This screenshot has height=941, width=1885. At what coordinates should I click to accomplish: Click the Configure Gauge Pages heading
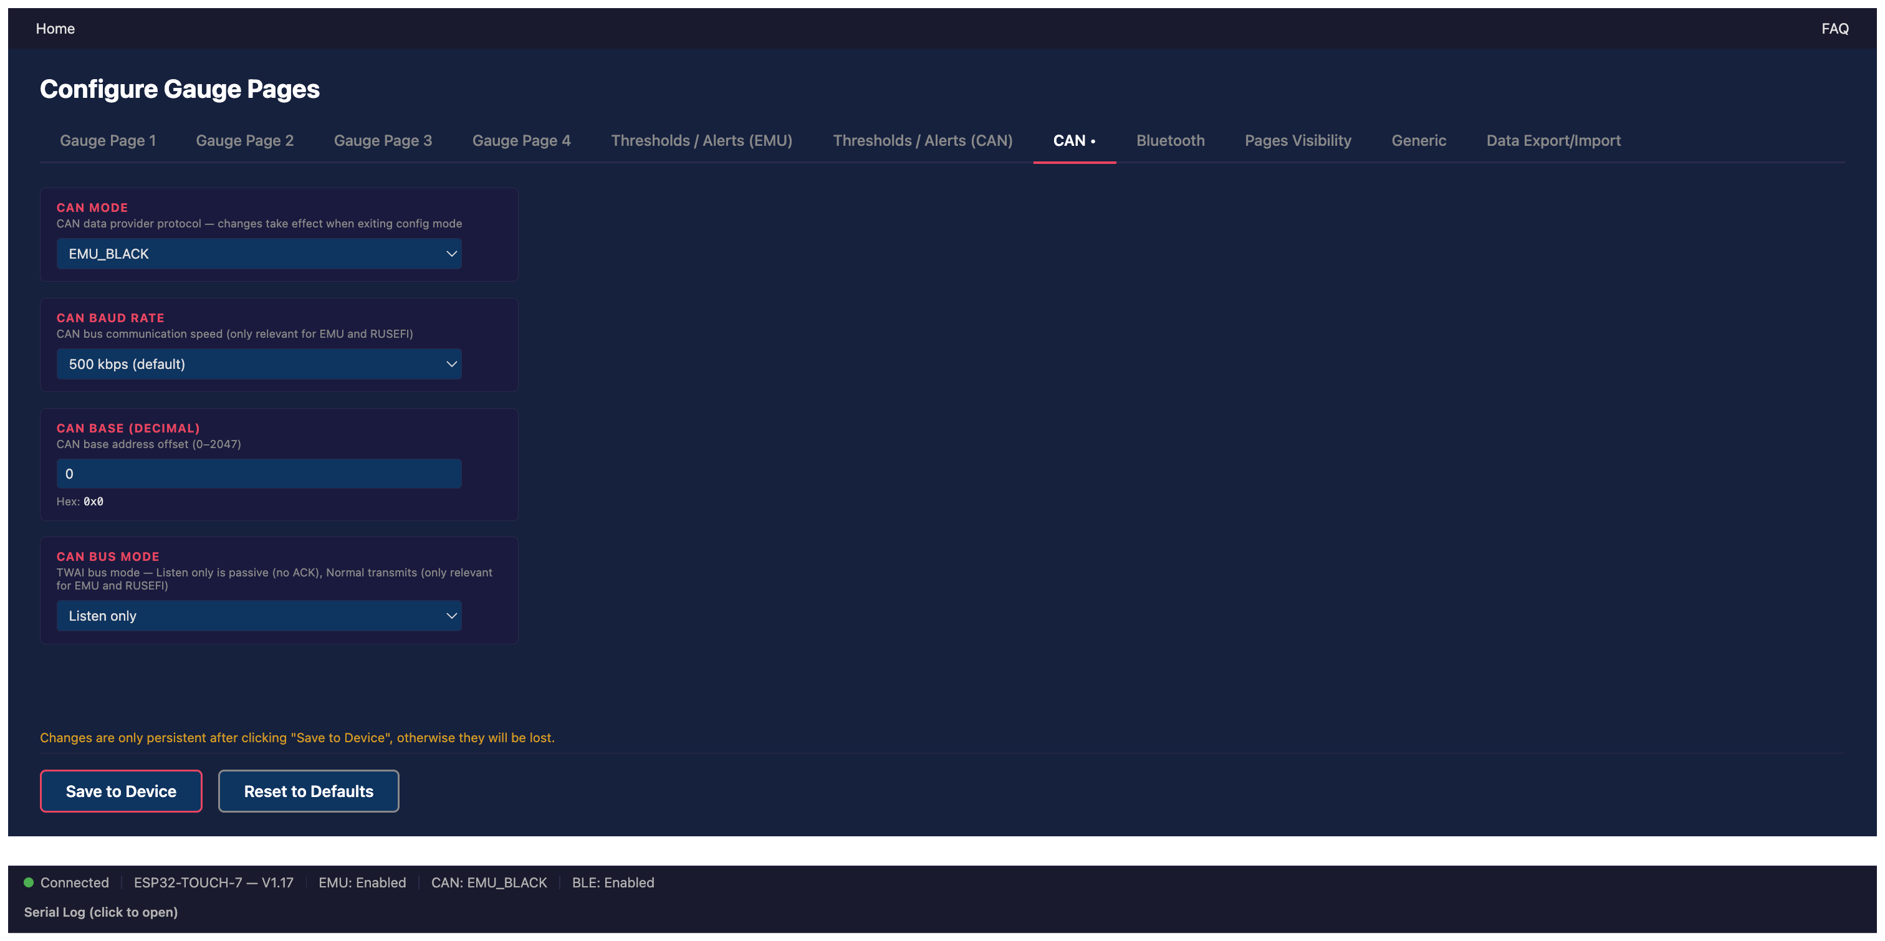[180, 88]
